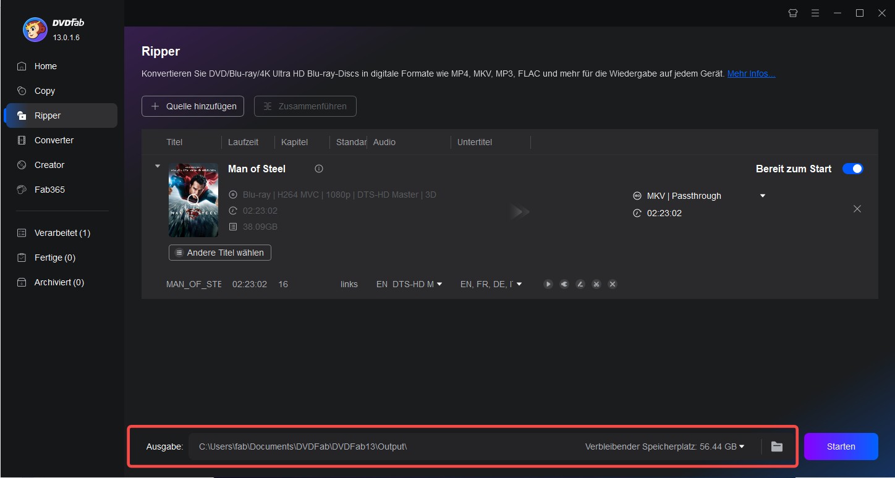895x478 pixels.
Task: Select Copy in the left sidebar
Action: 45,91
